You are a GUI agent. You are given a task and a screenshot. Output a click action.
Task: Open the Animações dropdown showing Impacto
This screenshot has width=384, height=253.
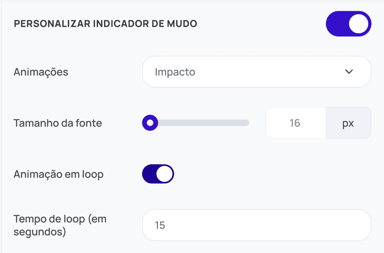coord(257,72)
